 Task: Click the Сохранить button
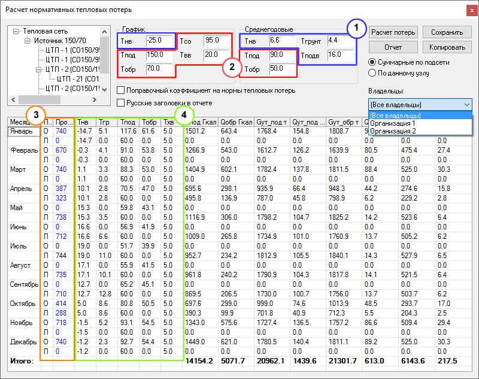coord(447,32)
